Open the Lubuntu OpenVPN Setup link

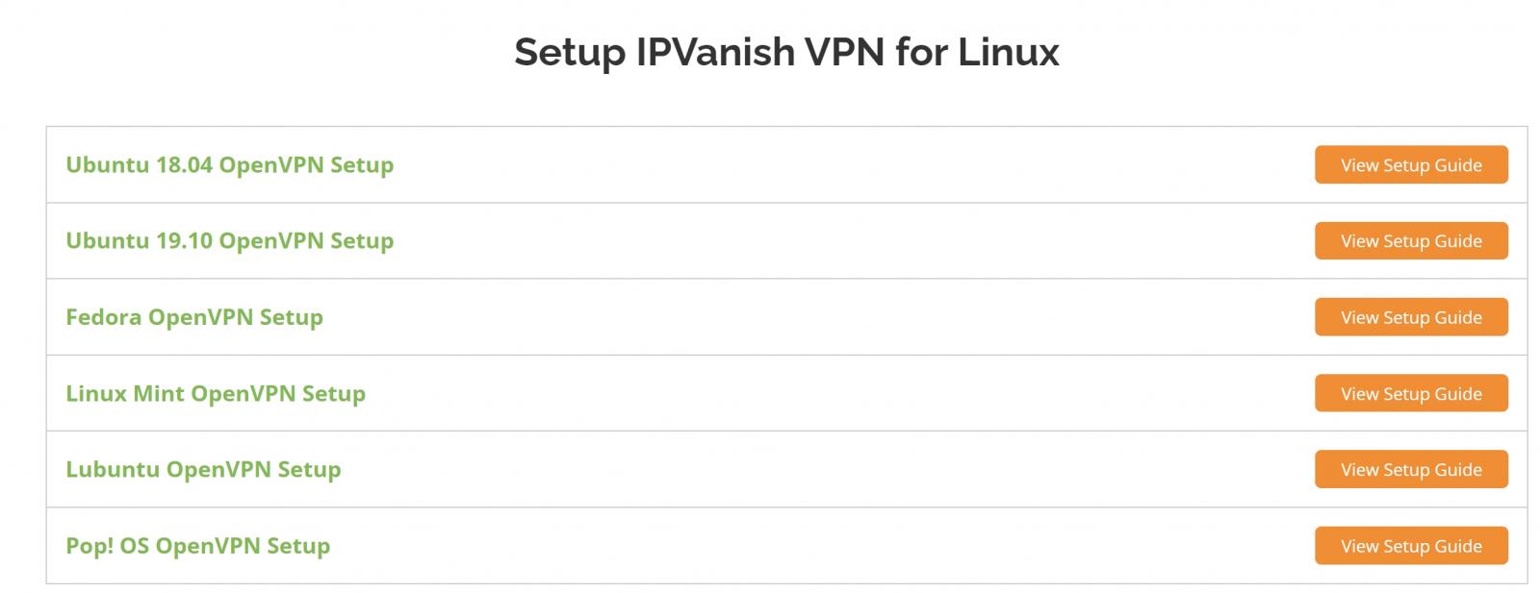coord(204,470)
